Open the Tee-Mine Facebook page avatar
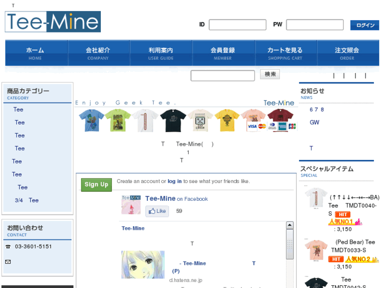The image size is (384, 288). click(131, 205)
